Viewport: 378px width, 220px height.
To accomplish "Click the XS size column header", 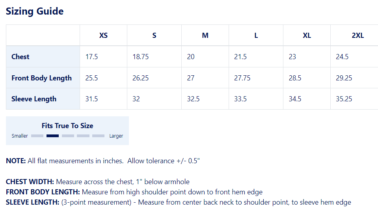I will point(103,35).
